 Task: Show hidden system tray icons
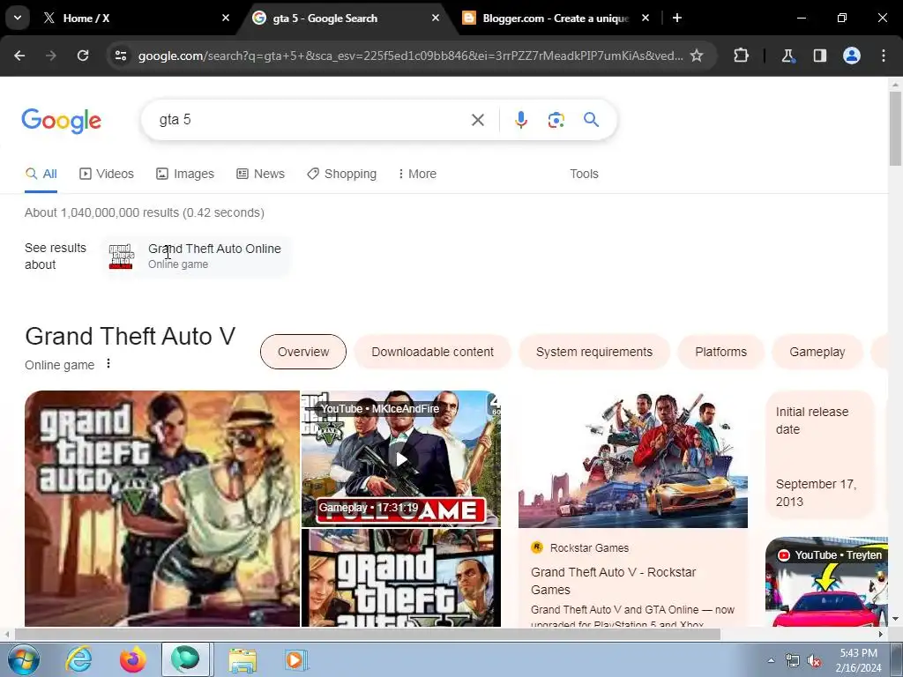(x=771, y=660)
